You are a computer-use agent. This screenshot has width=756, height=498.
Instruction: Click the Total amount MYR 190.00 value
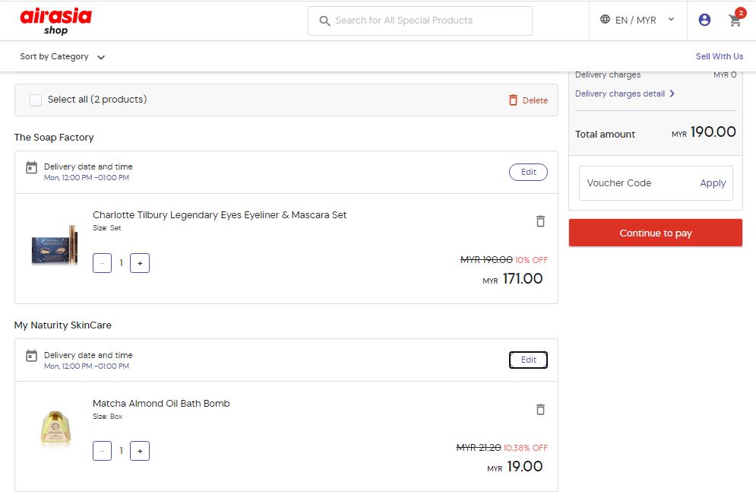pos(704,132)
